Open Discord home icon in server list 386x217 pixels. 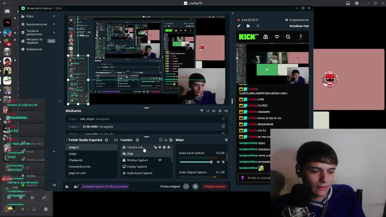7,11
